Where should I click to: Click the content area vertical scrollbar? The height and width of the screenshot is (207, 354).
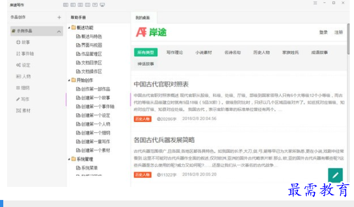pyautogui.click(x=348, y=38)
